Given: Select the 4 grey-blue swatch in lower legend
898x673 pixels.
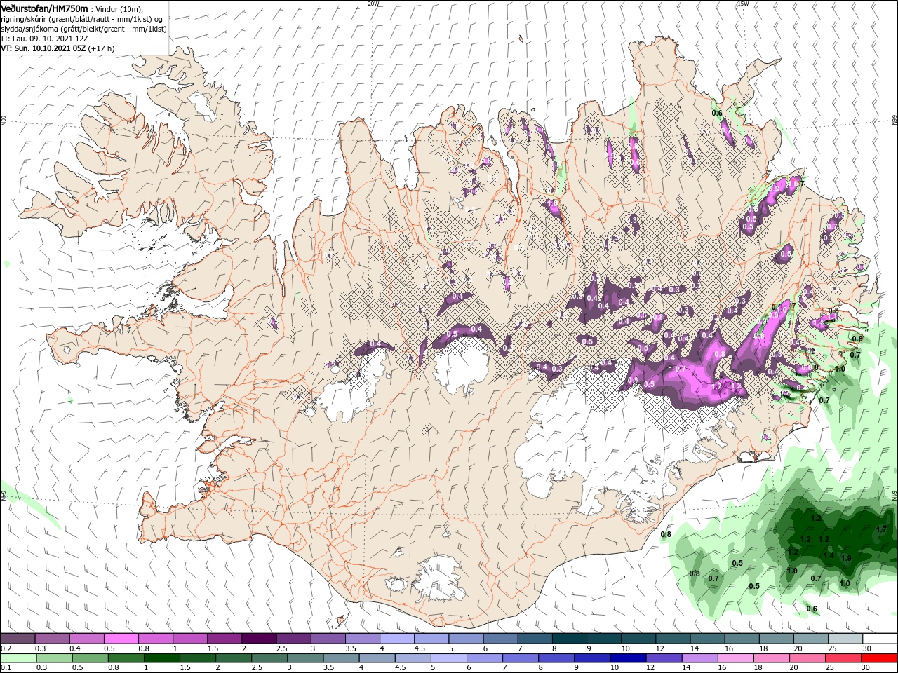Looking at the screenshot, I should [x=377, y=658].
